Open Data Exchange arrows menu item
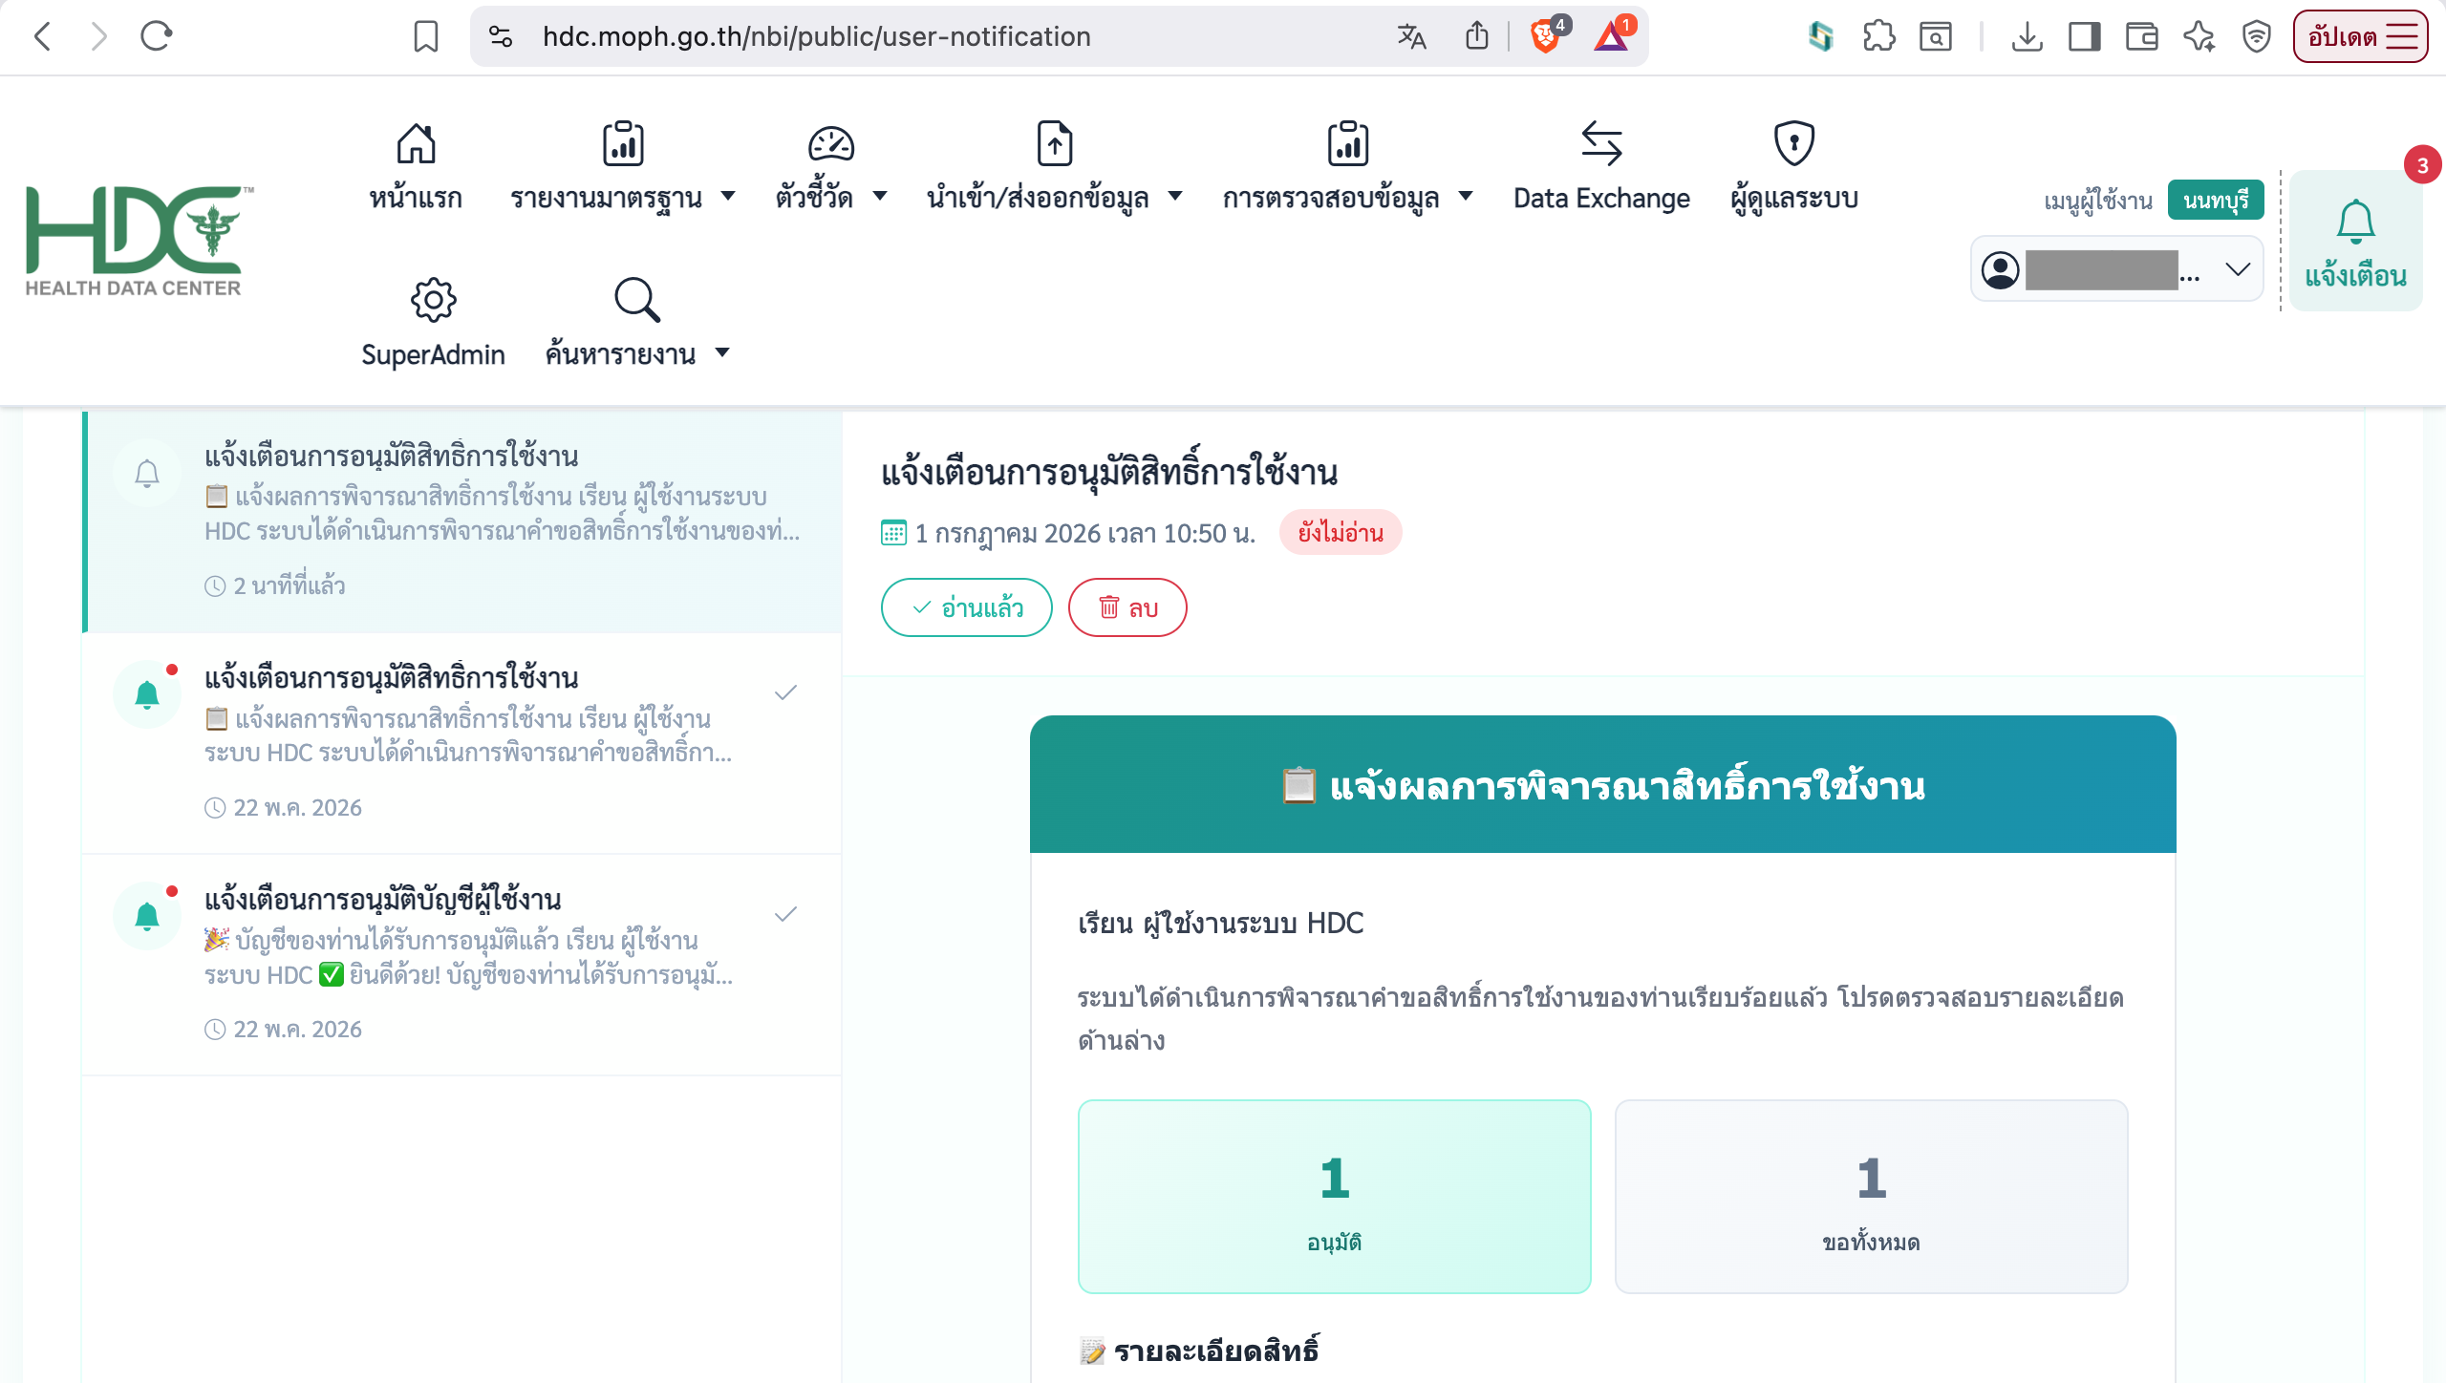The image size is (2446, 1383). coord(1601,166)
